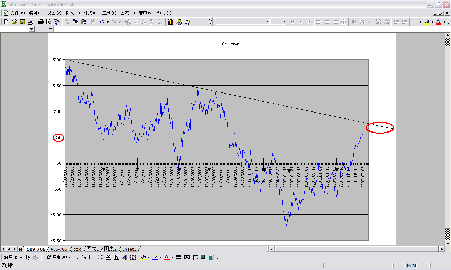Image resolution: width=451 pixels, height=270 pixels.
Task: Click the Save icon in the toolbar
Action: click(23, 22)
